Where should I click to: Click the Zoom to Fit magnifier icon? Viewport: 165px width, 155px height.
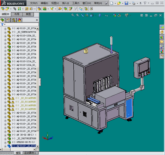(73, 15)
